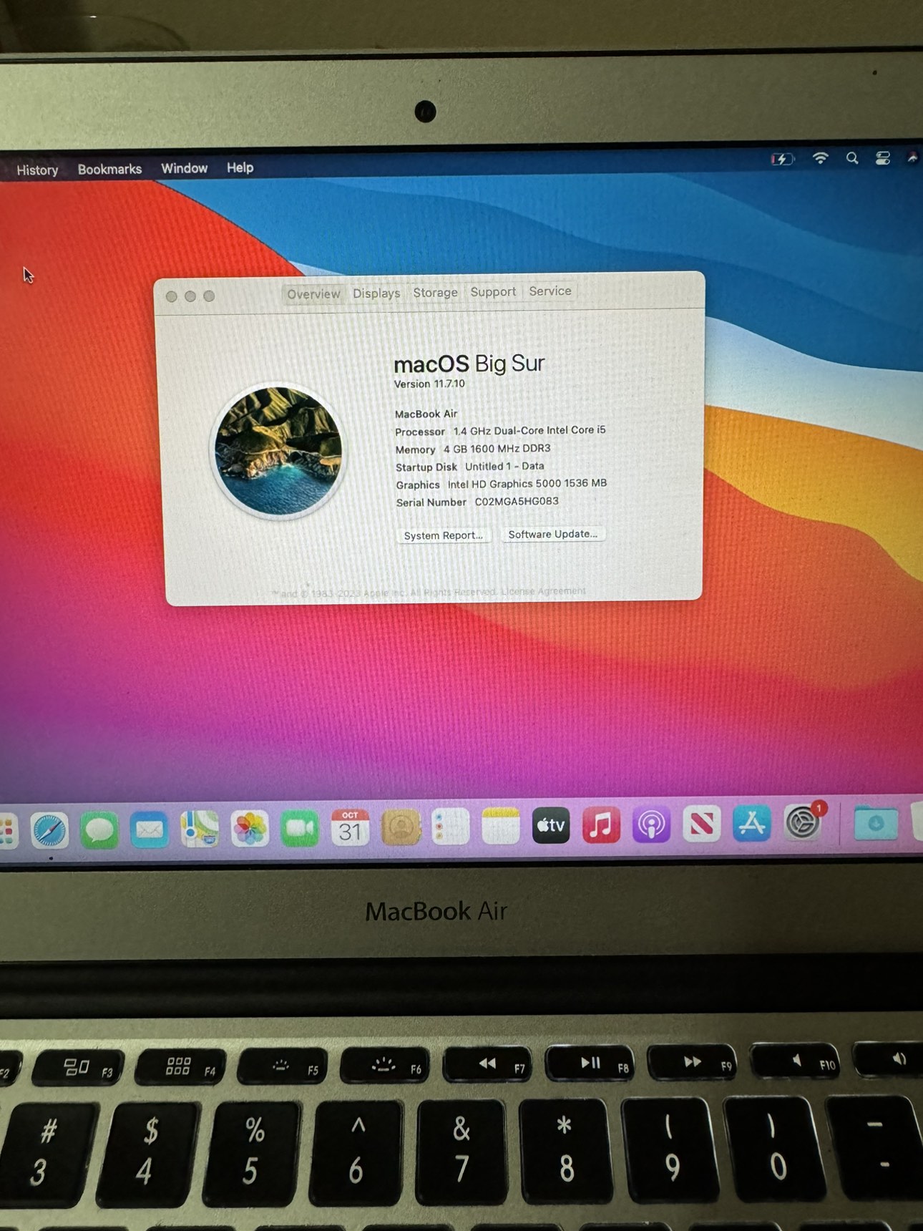Launch the Apple TV app
The image size is (923, 1231).
(551, 825)
